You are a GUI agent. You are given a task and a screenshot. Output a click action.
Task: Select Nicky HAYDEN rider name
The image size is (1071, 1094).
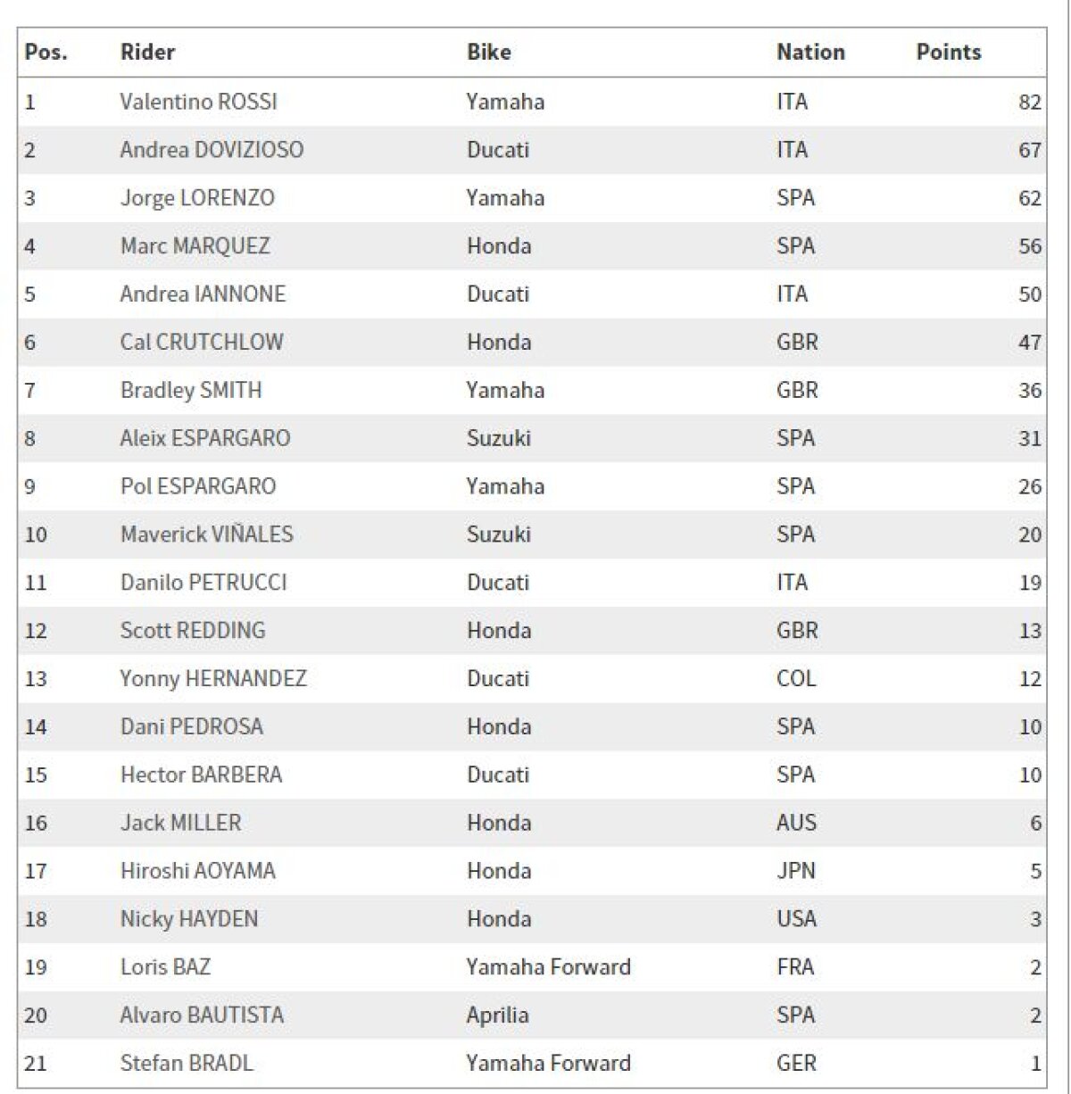coord(189,919)
